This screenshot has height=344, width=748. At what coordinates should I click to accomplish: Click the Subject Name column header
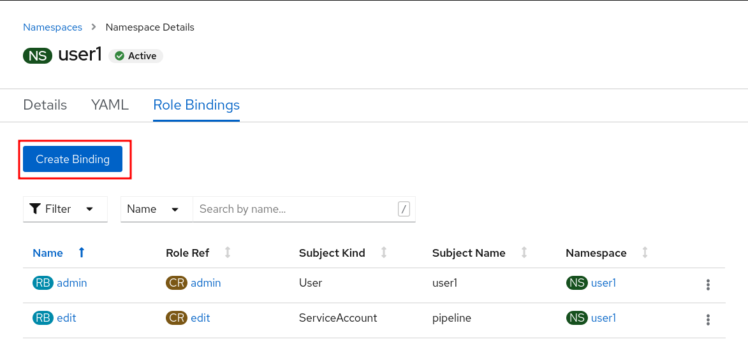click(469, 253)
